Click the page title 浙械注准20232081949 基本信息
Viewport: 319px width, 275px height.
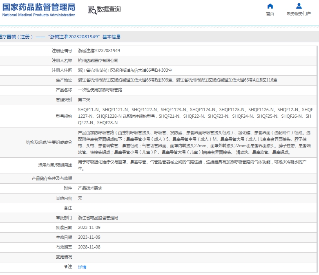84,37
